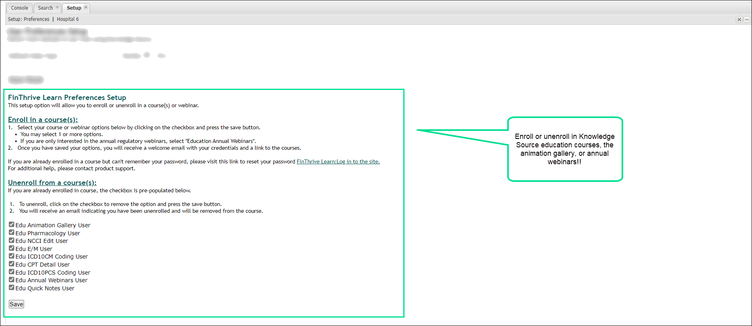The height and width of the screenshot is (326, 752).
Task: Toggle the Edu Pharmacology User checkbox
Action: coord(12,232)
